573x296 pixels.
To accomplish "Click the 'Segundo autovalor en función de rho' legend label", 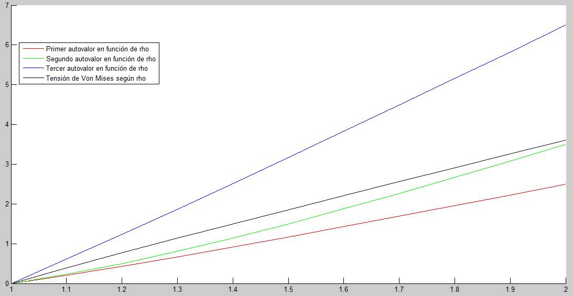I will click(101, 59).
